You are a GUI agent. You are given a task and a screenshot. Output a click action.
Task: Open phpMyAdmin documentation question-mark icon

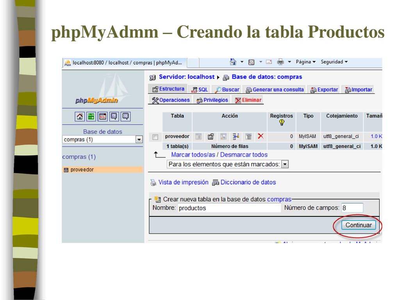click(x=114, y=116)
